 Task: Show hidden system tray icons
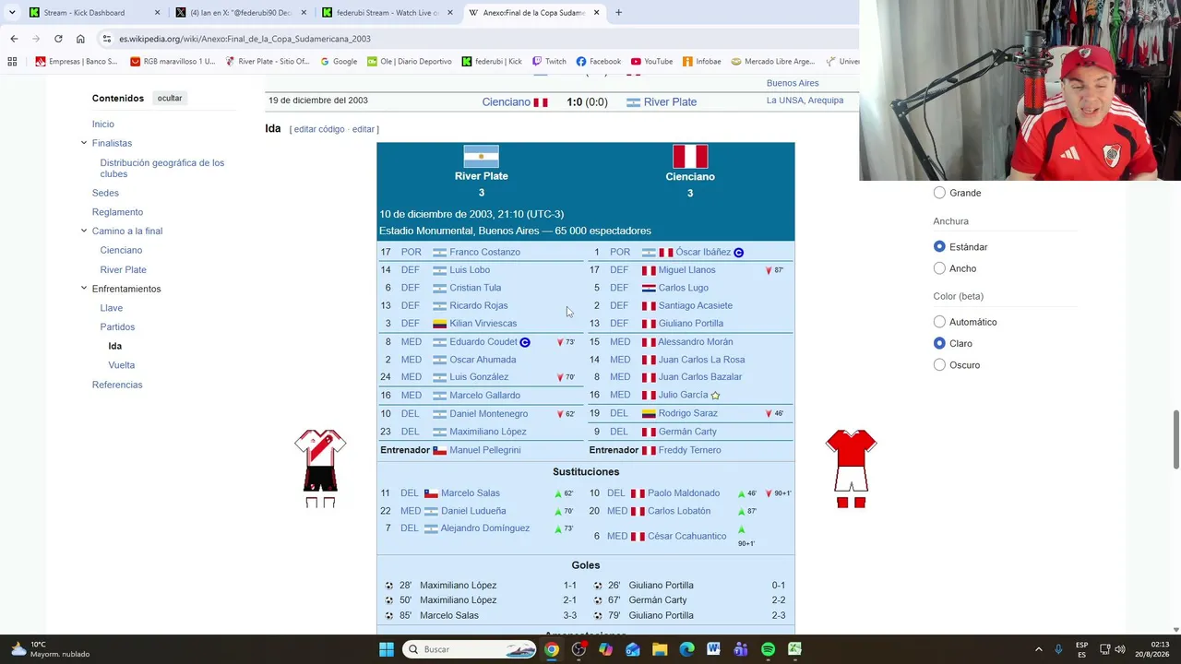tap(1038, 649)
